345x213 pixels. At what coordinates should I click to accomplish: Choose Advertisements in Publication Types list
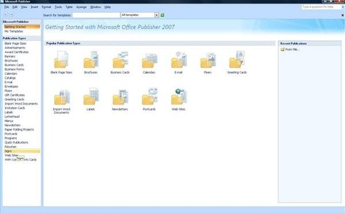coord(15,48)
